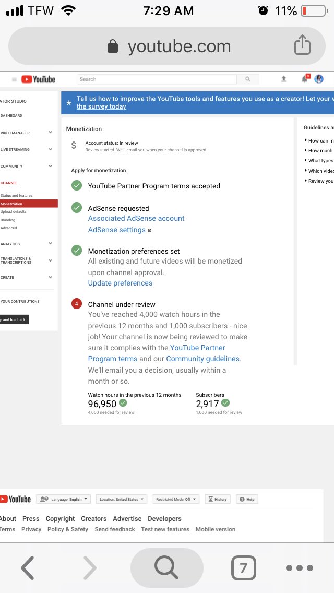
Task: Click the dollar sign account status icon
Action: pyautogui.click(x=74, y=145)
